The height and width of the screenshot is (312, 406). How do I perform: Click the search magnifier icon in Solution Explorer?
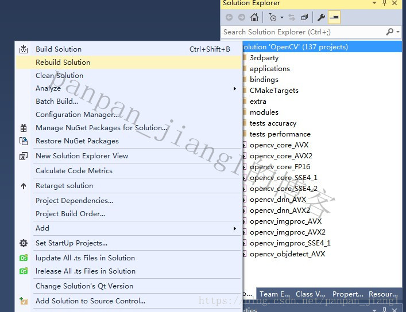click(390, 32)
